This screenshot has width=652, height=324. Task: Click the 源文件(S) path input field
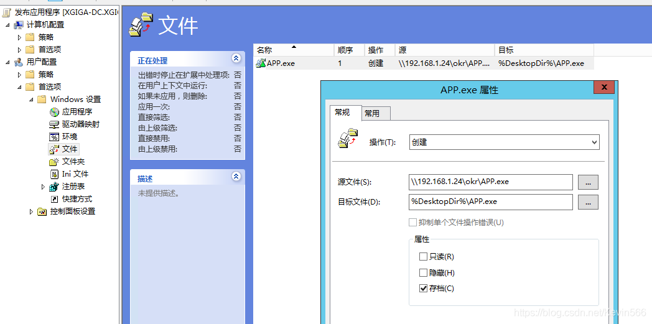point(491,182)
